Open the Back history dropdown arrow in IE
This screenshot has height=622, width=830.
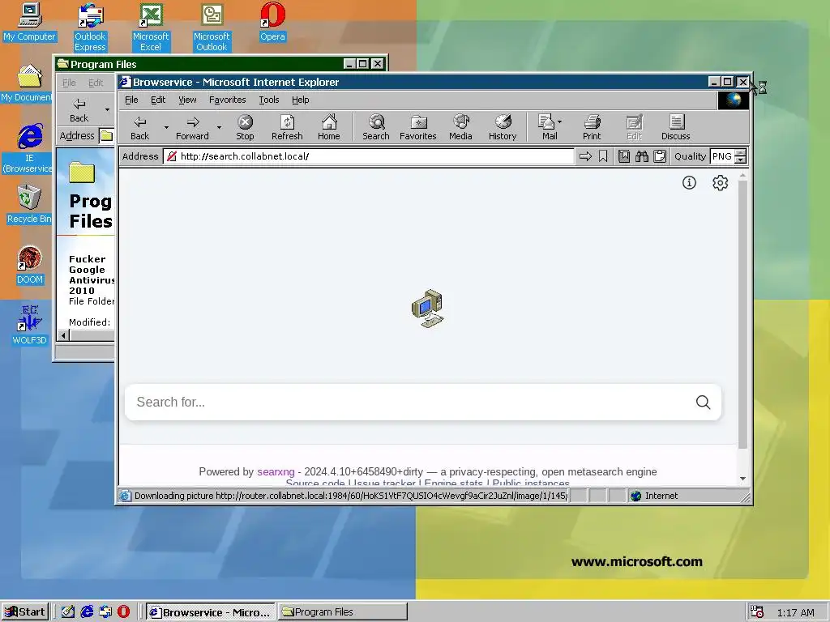[x=166, y=127]
